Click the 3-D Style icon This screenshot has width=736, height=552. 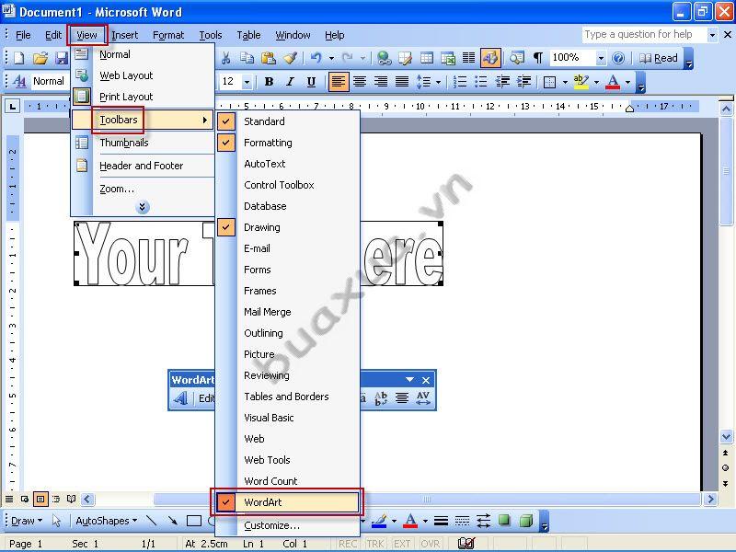526,521
